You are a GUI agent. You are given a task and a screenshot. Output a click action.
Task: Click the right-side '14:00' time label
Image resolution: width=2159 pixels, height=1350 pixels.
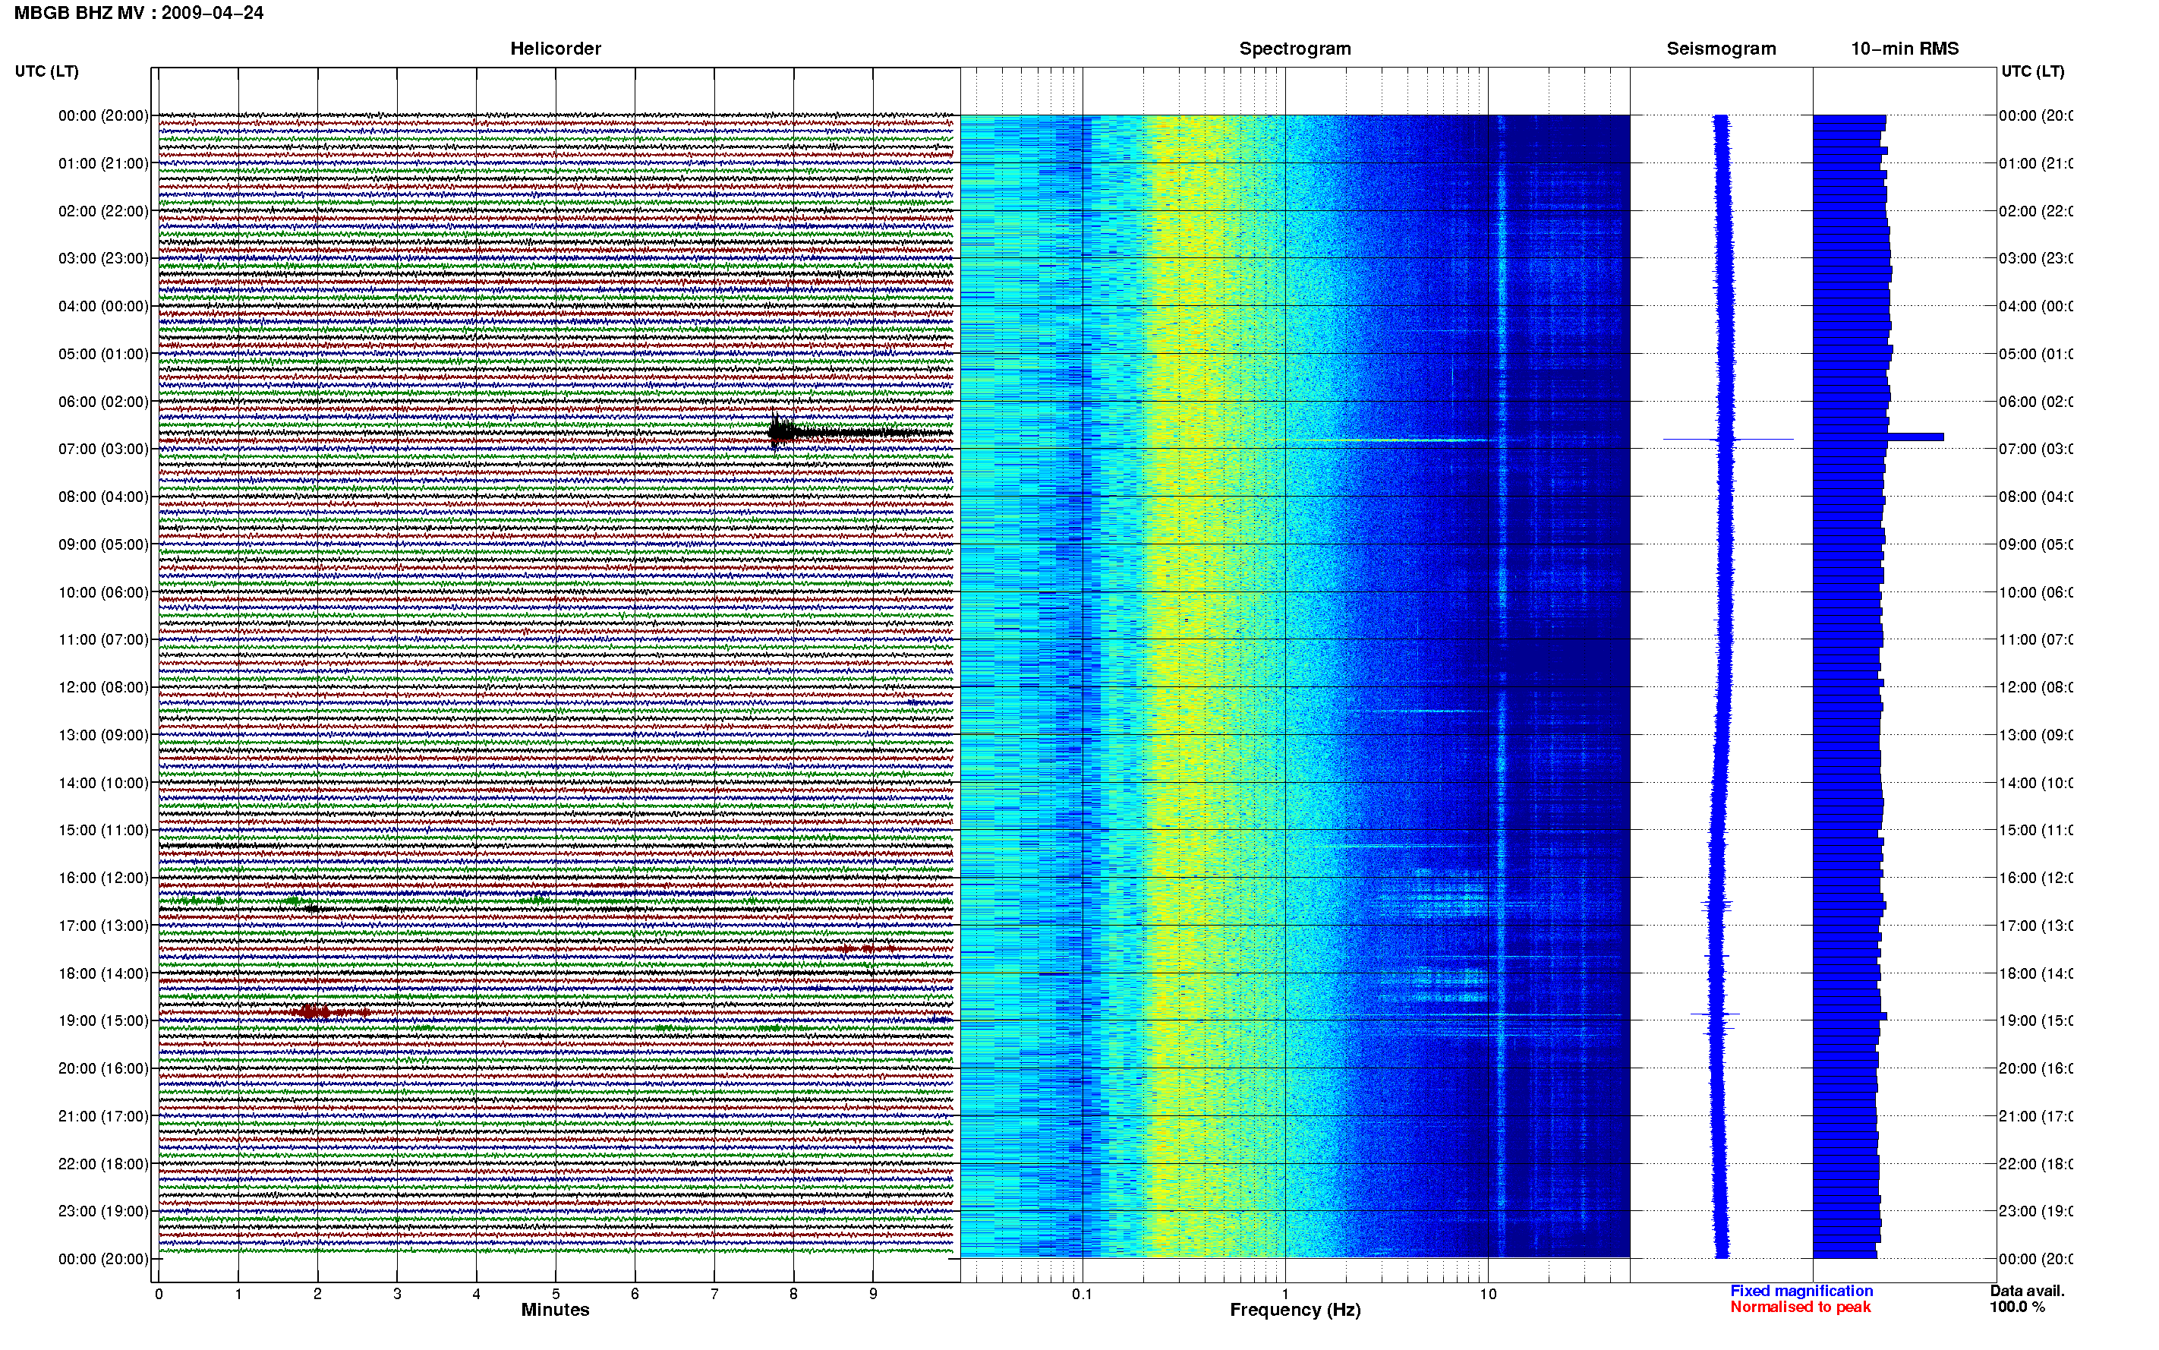(x=2036, y=783)
